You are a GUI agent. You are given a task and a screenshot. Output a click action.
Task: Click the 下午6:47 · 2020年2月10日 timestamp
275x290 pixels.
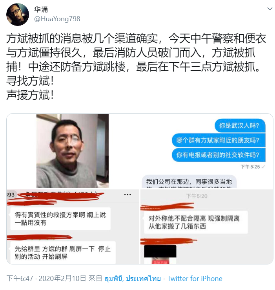coord(46,278)
